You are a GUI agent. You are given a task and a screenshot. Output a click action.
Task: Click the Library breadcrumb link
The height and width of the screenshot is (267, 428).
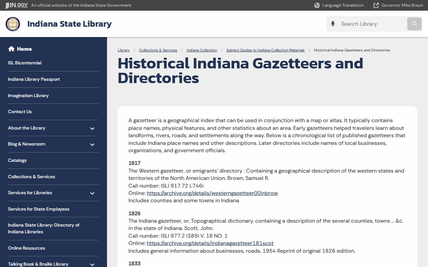pyautogui.click(x=124, y=50)
